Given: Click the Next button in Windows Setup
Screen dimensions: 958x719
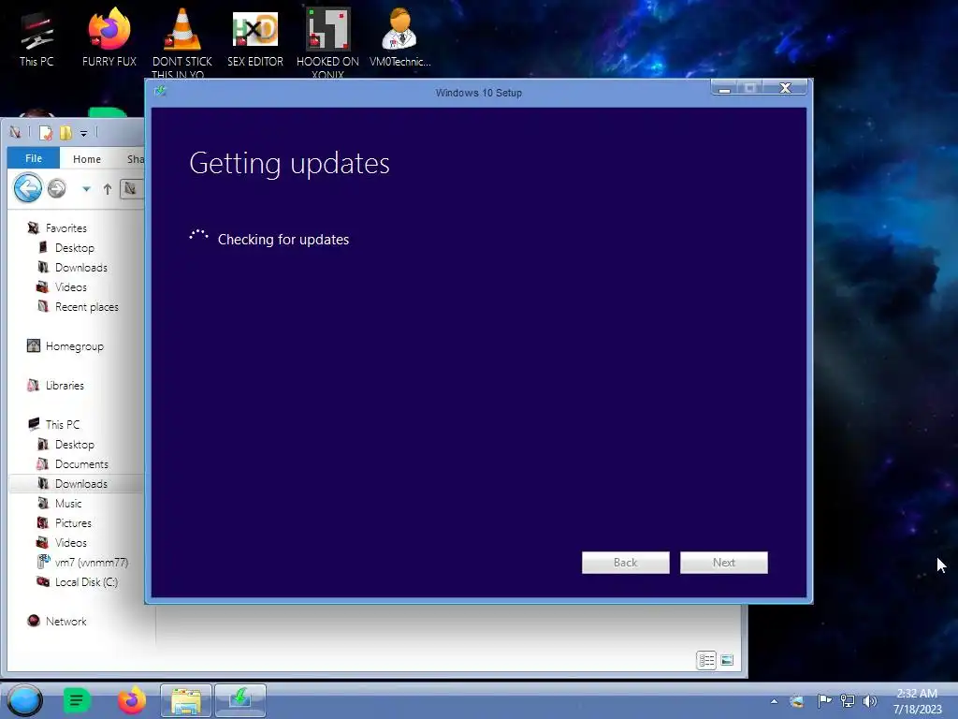Looking at the screenshot, I should point(723,563).
